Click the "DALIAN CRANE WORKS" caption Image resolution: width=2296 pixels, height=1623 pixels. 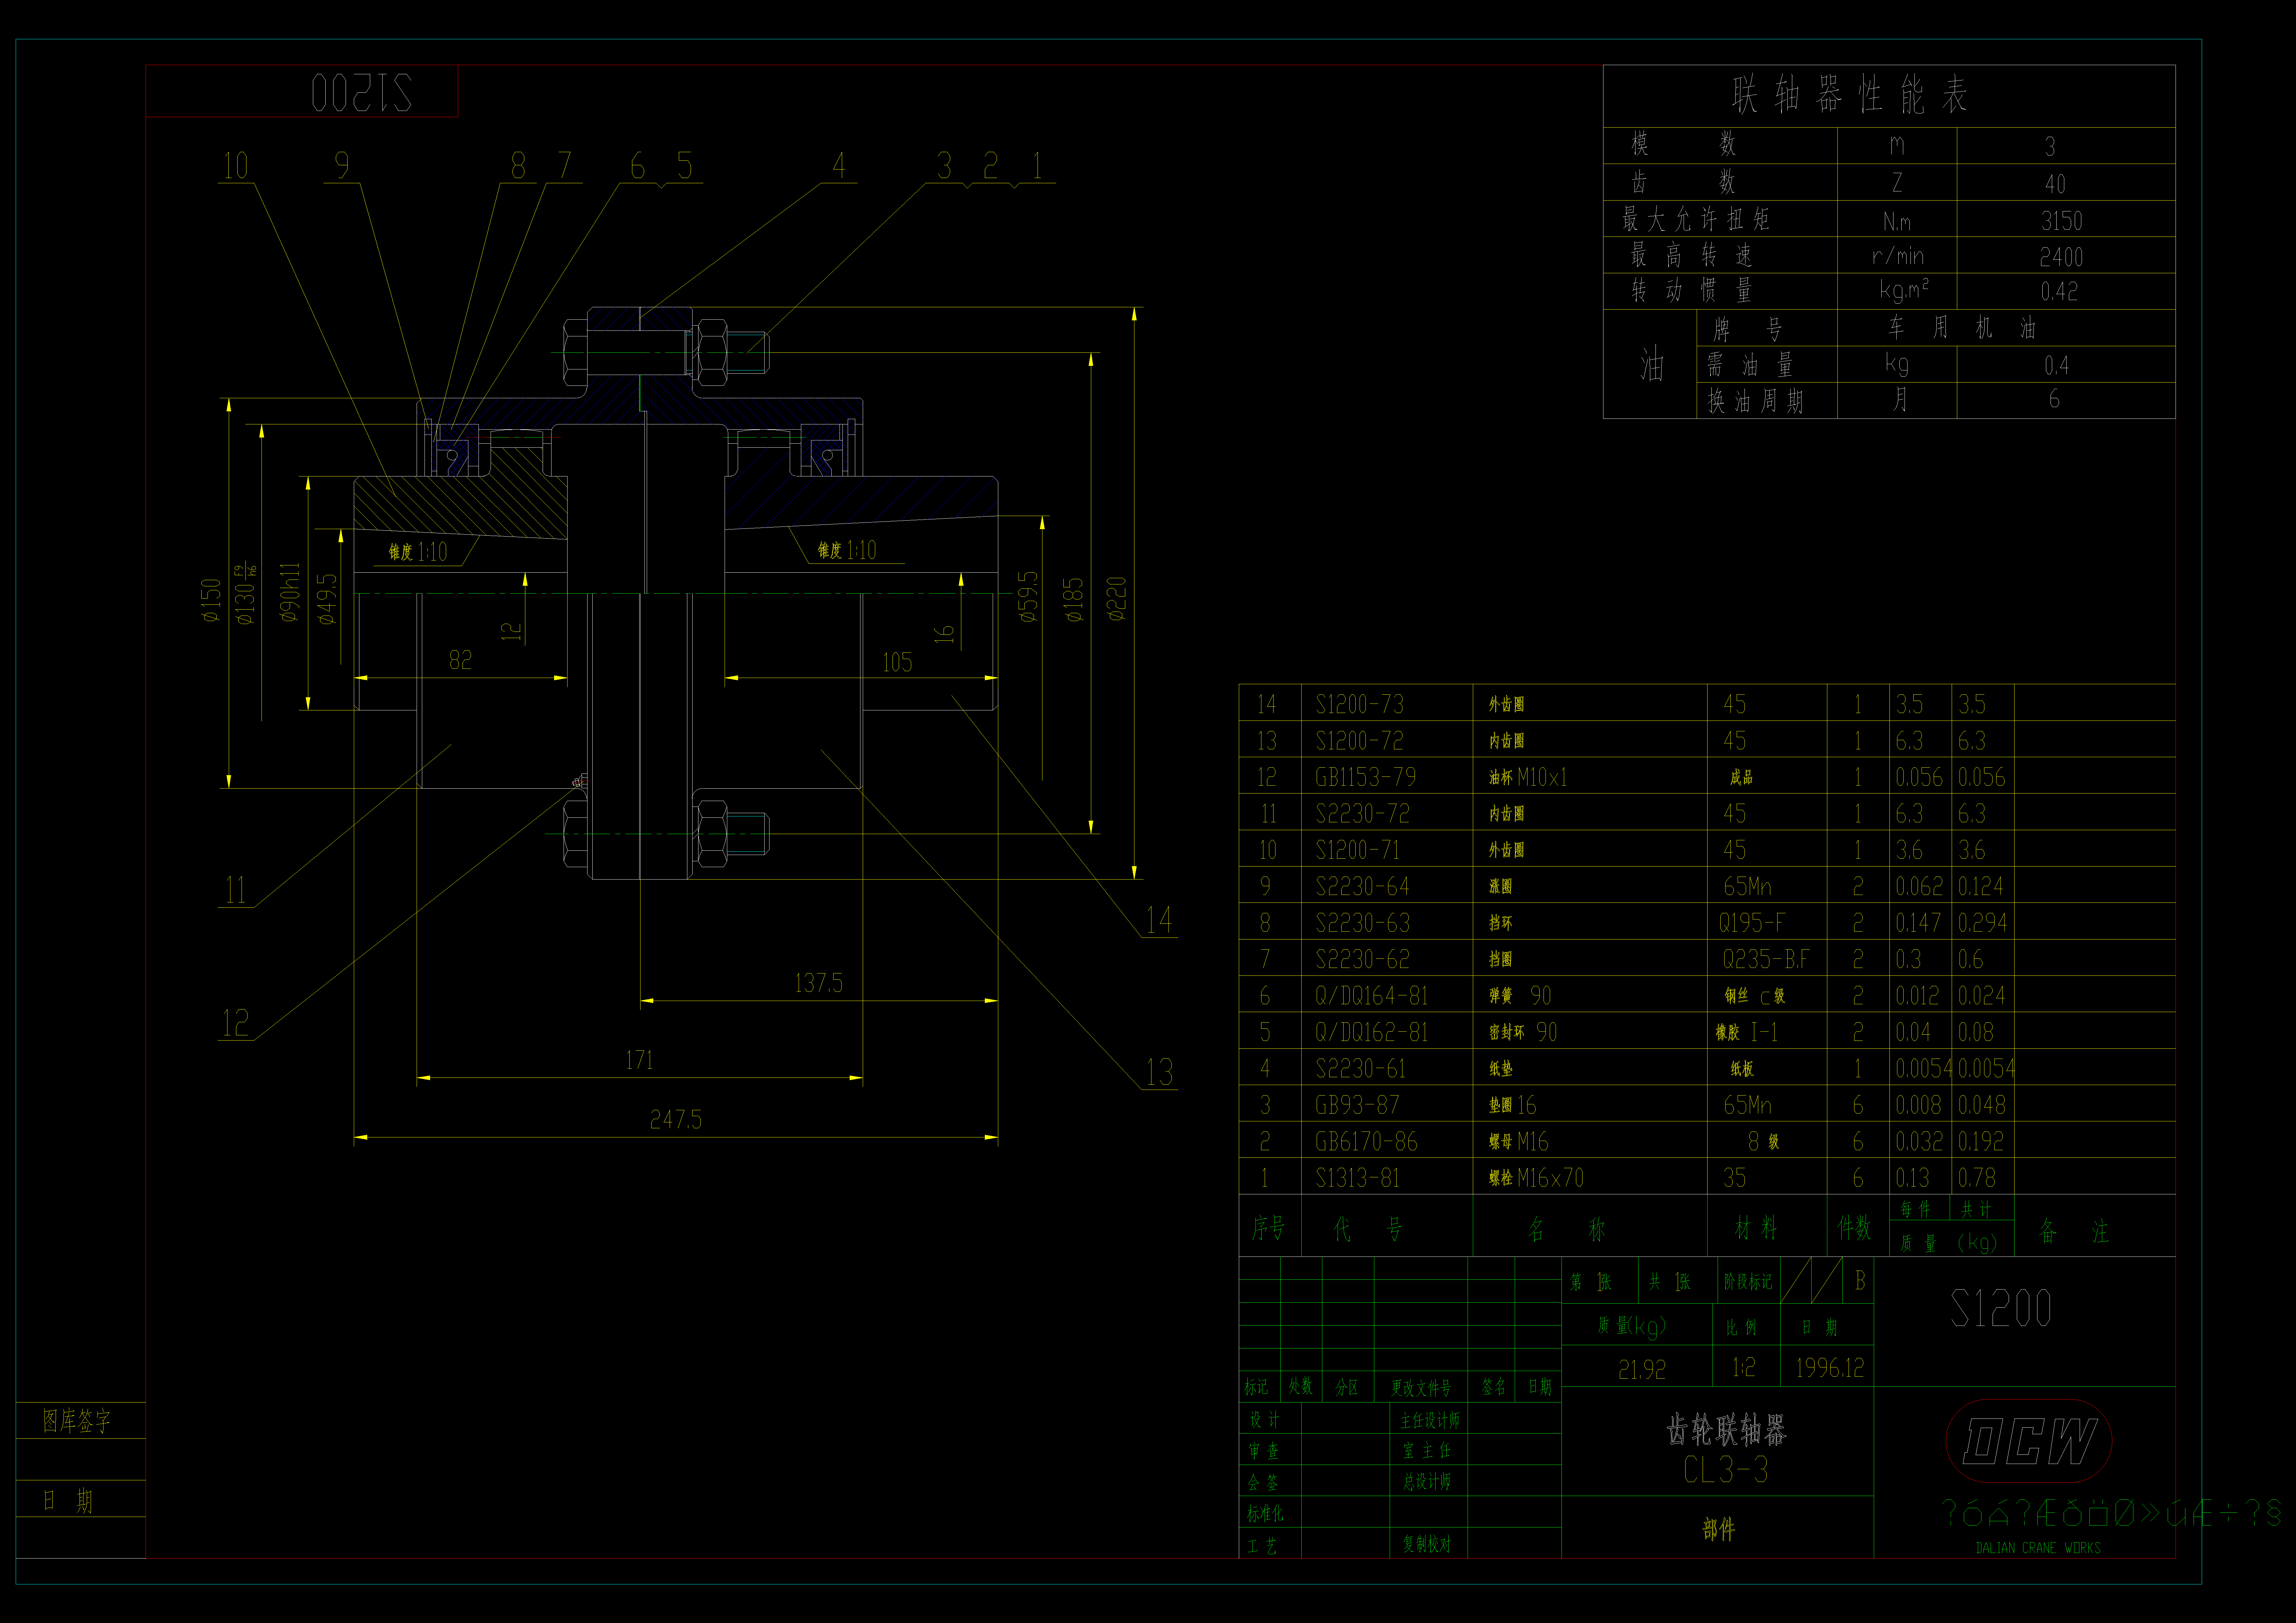pos(2038,1548)
